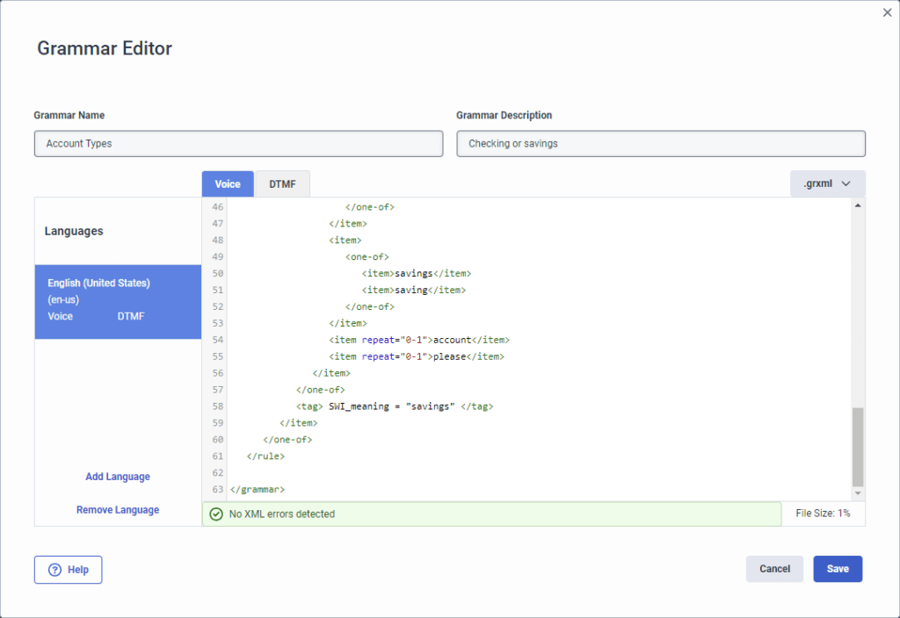Click the help question mark icon

(54, 570)
